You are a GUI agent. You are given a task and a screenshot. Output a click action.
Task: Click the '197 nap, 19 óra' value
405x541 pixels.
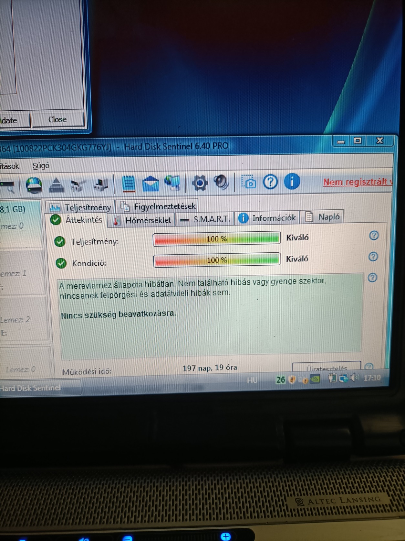pyautogui.click(x=210, y=368)
